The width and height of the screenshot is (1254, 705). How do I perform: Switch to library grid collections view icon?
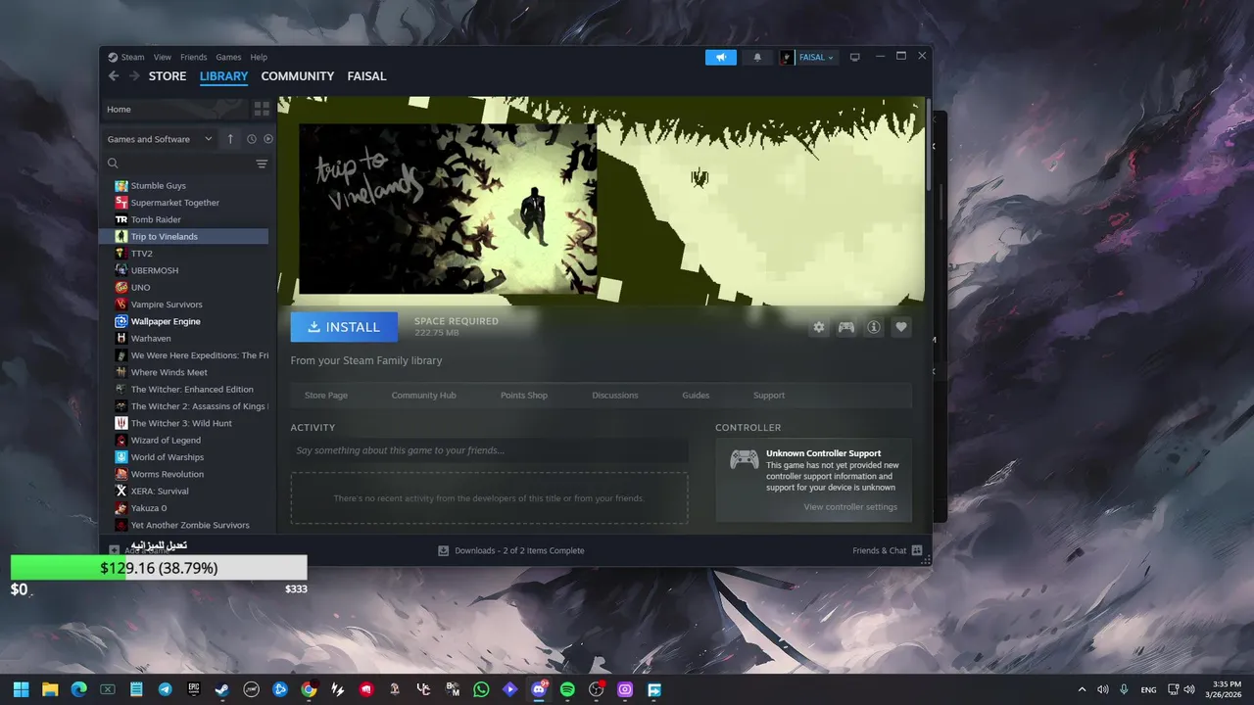[x=262, y=109]
